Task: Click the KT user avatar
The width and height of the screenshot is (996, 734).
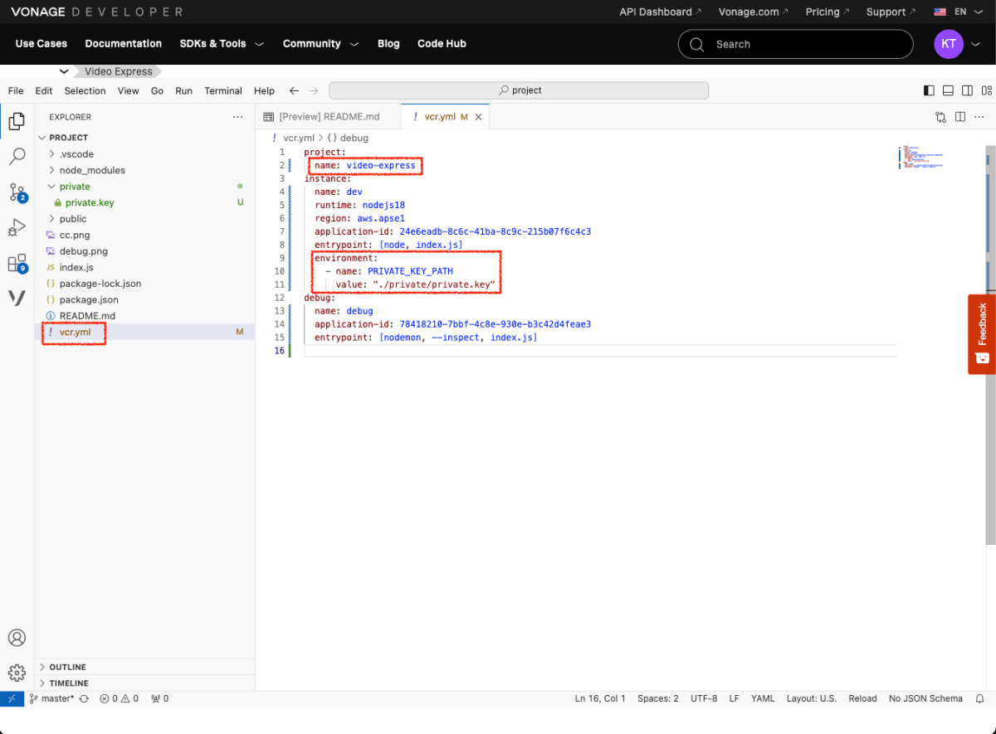Action: click(x=949, y=44)
